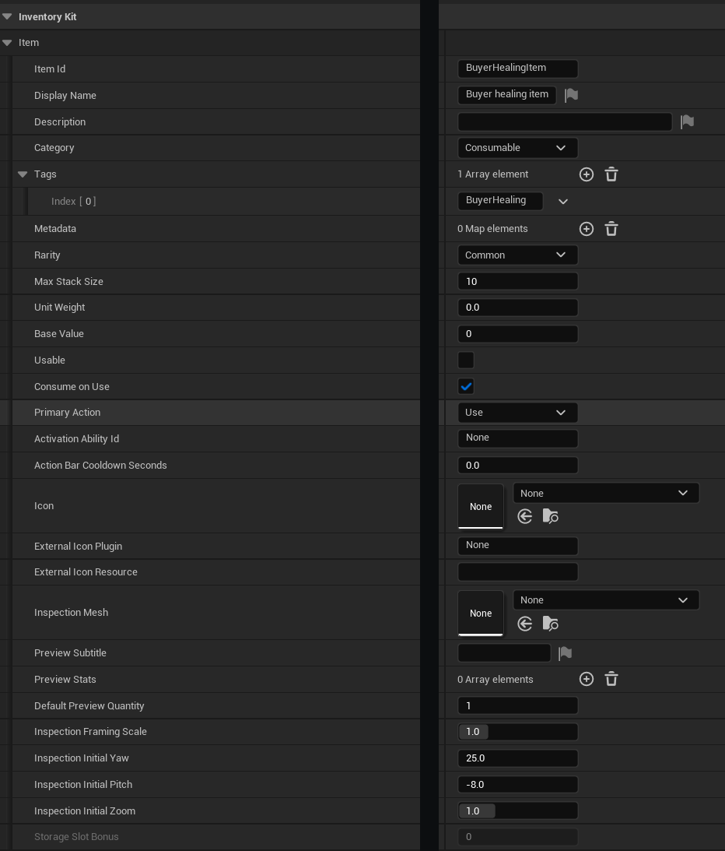Open the Icon asset picker dropdown
The image size is (725, 851).
[x=606, y=494]
